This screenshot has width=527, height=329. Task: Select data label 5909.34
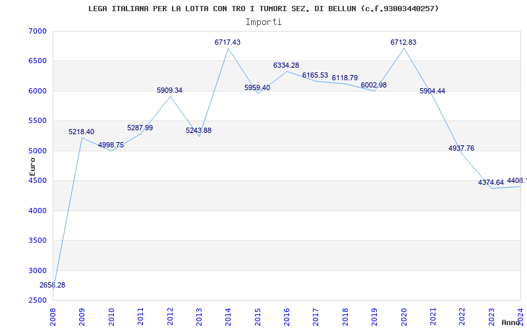click(x=169, y=90)
